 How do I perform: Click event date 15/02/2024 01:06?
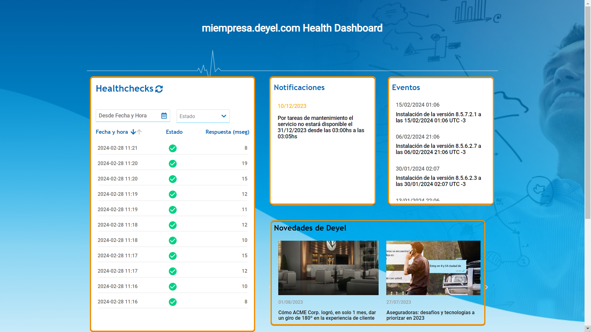418,105
